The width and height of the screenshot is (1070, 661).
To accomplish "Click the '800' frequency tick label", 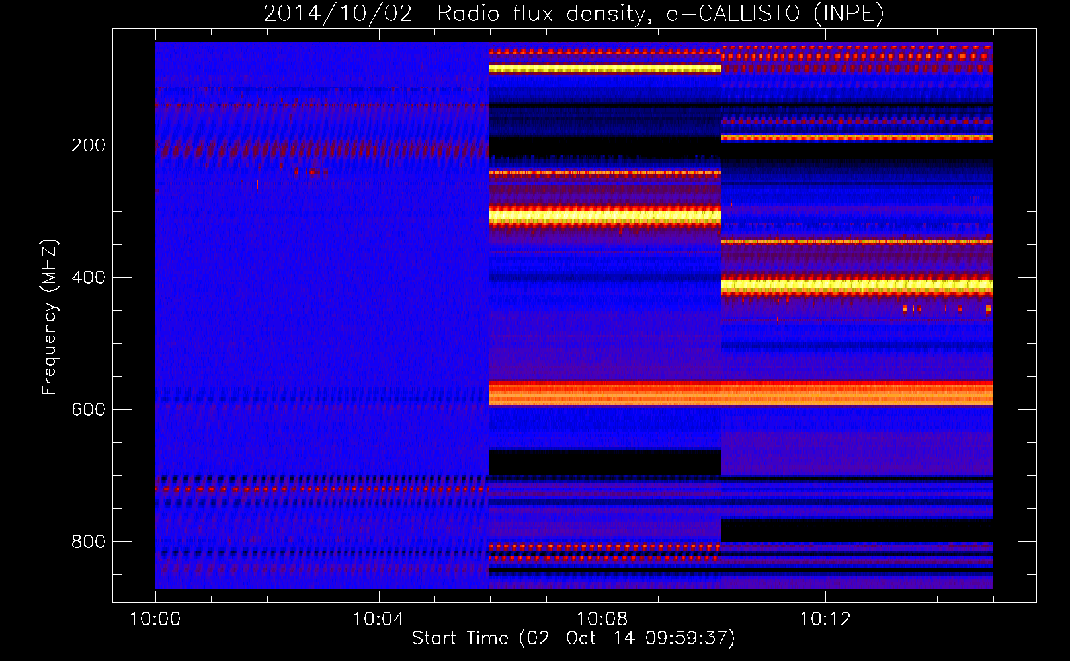I will (89, 542).
